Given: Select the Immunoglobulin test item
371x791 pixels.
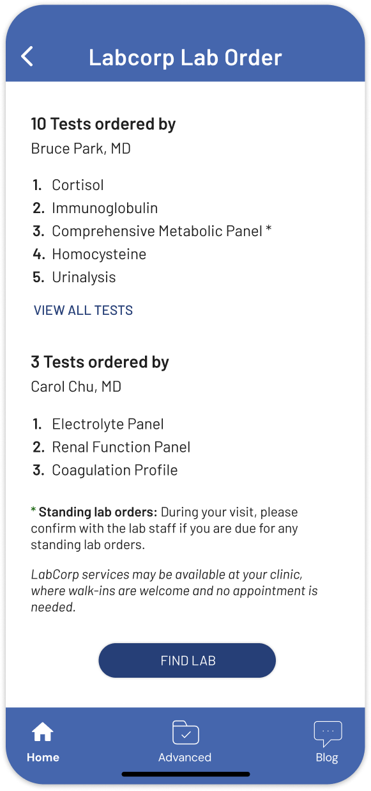Looking at the screenshot, I should (x=105, y=208).
